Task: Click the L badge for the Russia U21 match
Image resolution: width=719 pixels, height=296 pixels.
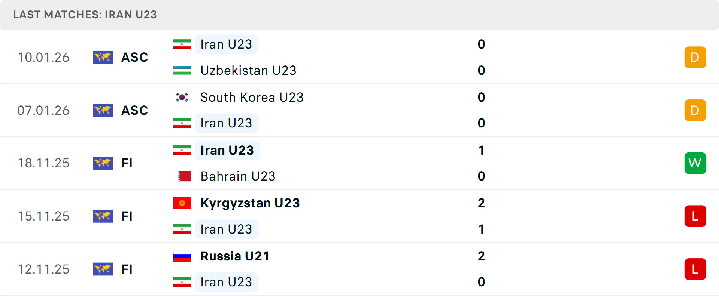Action: [x=695, y=269]
